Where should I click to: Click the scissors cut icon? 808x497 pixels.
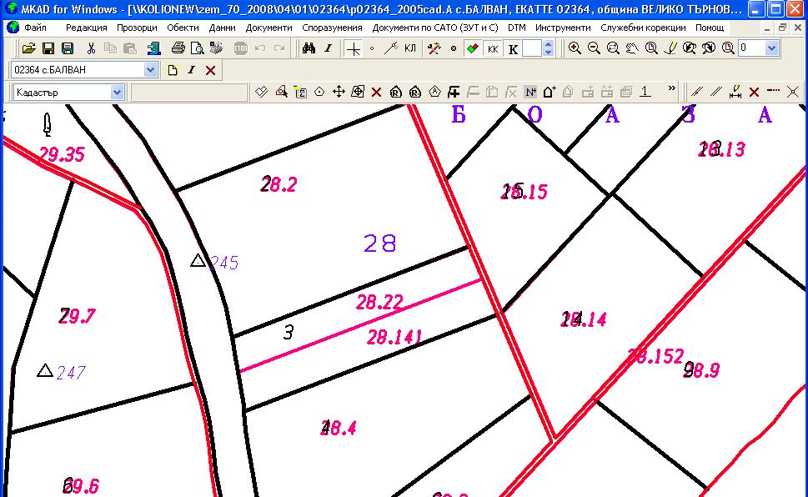click(x=91, y=48)
